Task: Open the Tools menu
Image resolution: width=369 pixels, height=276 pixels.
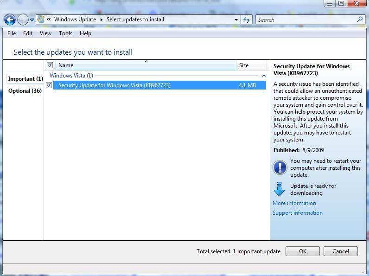Action: [65, 33]
